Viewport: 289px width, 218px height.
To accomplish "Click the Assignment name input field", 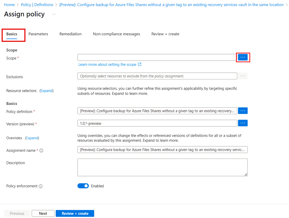I will click(x=162, y=150).
